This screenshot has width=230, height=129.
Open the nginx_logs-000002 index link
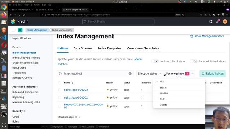[x=76, y=98]
